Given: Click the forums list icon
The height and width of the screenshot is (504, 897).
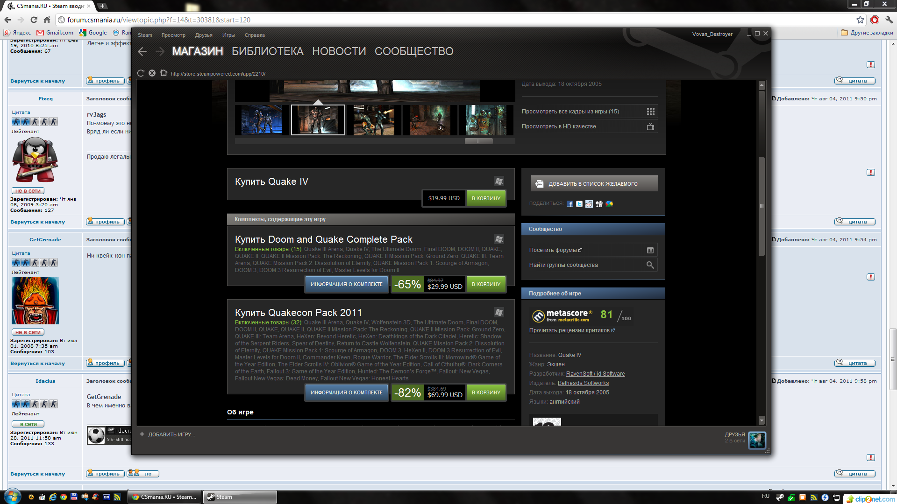Looking at the screenshot, I should tap(650, 250).
